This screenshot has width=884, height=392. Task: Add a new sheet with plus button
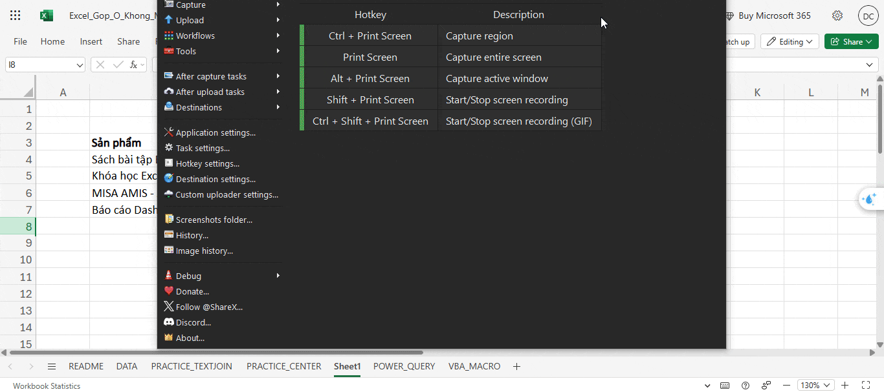516,366
